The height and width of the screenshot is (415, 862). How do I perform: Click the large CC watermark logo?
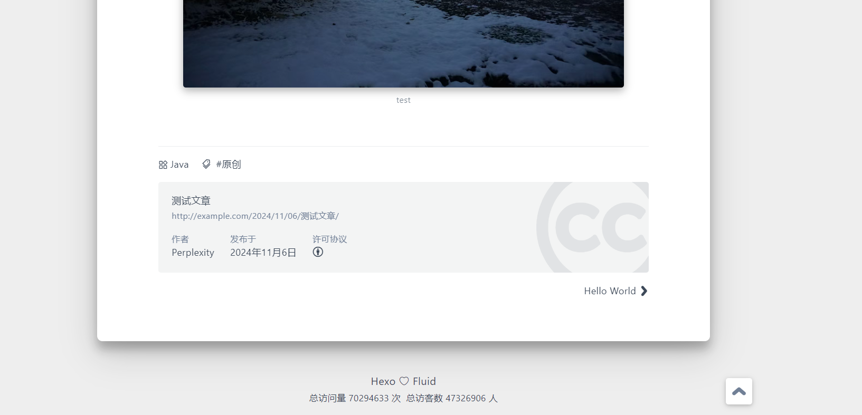tap(592, 227)
